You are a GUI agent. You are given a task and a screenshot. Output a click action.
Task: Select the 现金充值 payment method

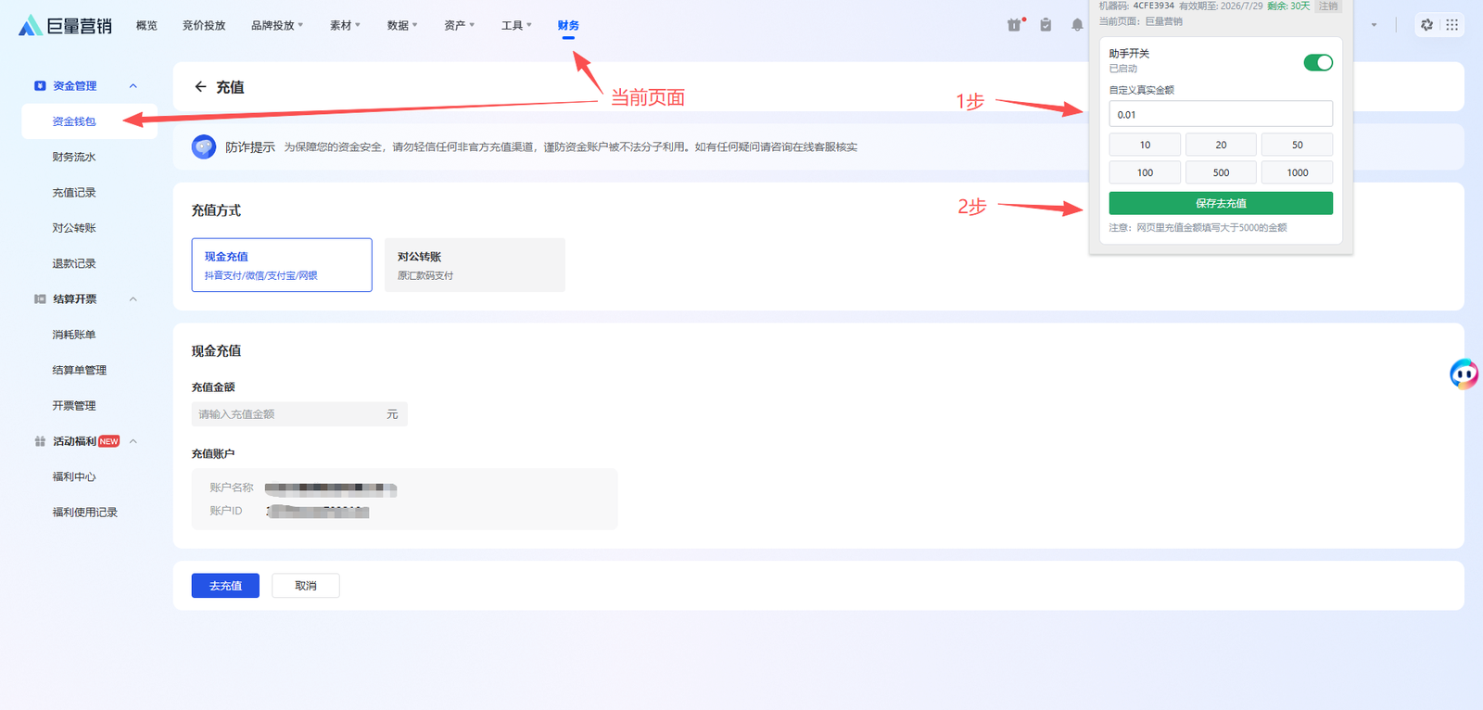(282, 265)
